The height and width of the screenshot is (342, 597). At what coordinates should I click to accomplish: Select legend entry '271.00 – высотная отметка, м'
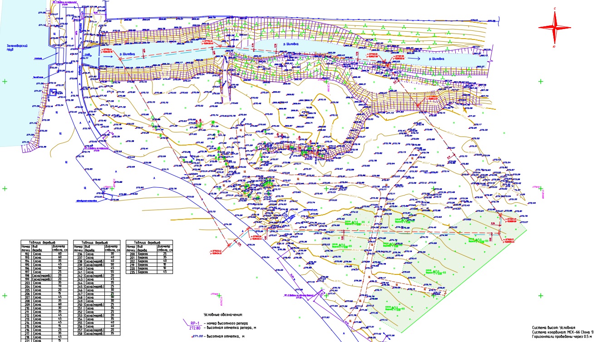point(218,336)
